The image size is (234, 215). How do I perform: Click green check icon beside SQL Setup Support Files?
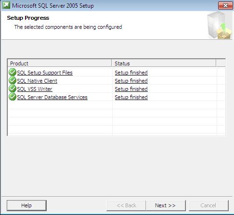13,72
